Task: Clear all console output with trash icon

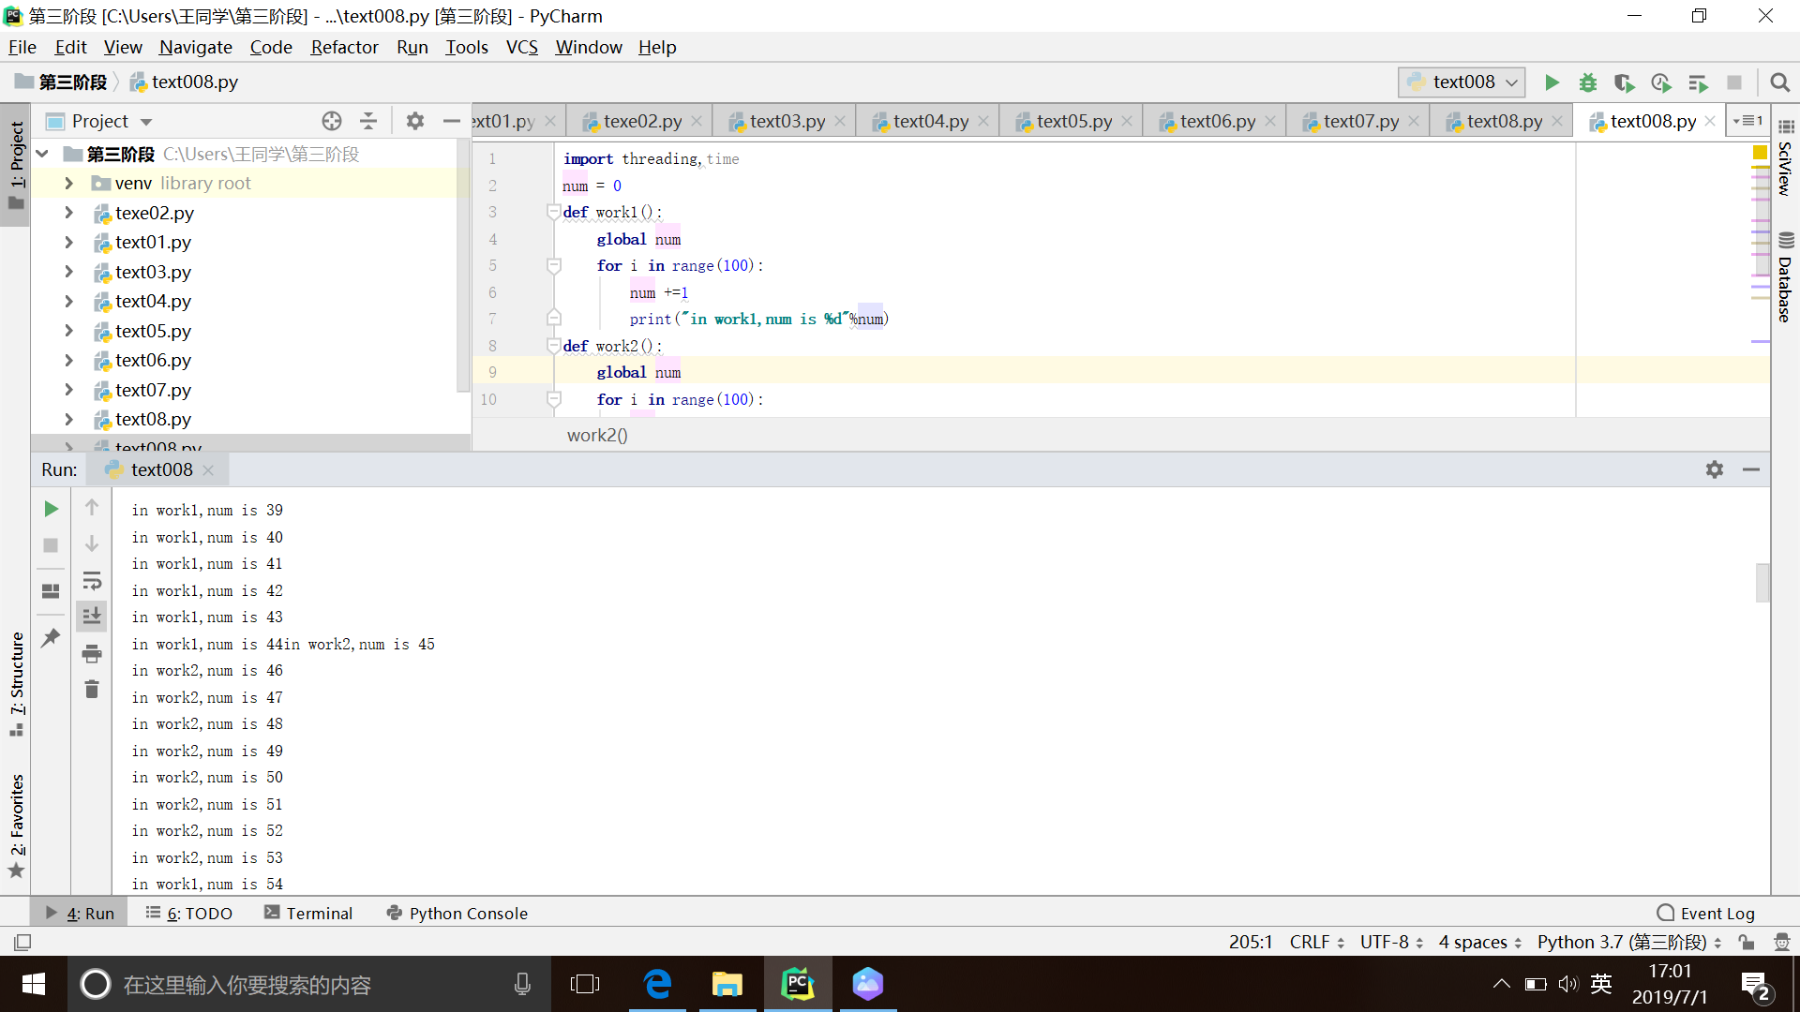Action: [92, 690]
